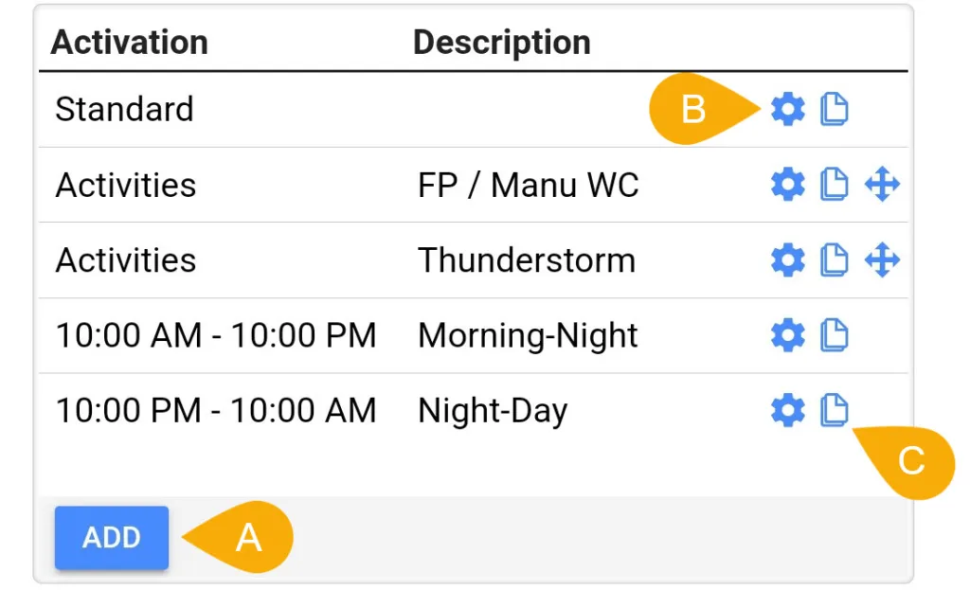This screenshot has height=590, width=970.
Task: Open settings for FP / Manu WC row
Action: 788,185
